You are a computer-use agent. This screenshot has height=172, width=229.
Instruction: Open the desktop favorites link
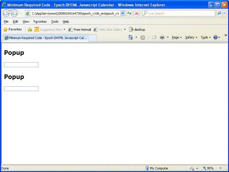point(137,30)
